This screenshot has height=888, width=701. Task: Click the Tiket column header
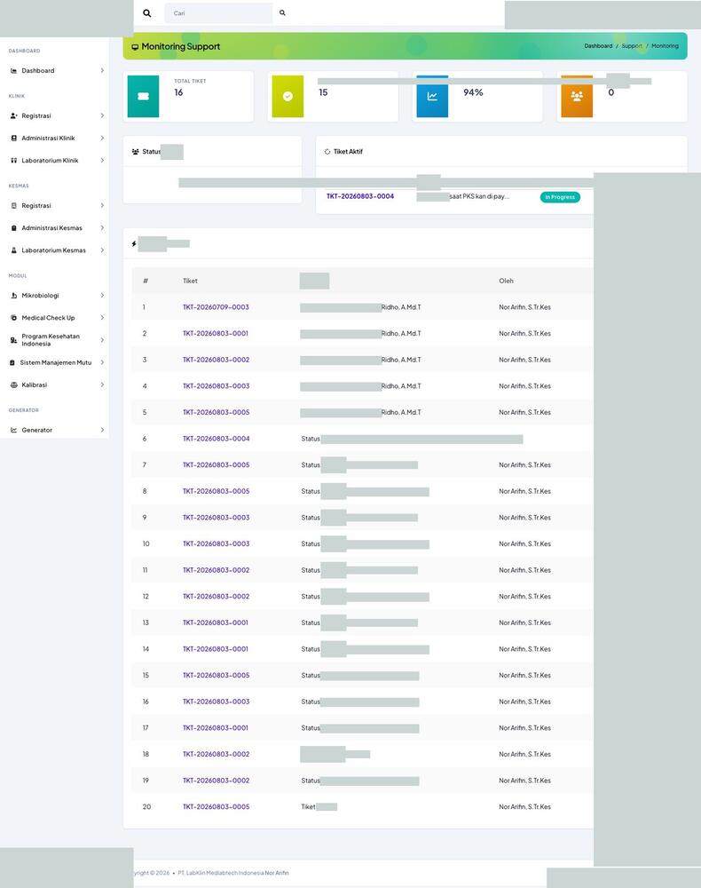tap(190, 281)
